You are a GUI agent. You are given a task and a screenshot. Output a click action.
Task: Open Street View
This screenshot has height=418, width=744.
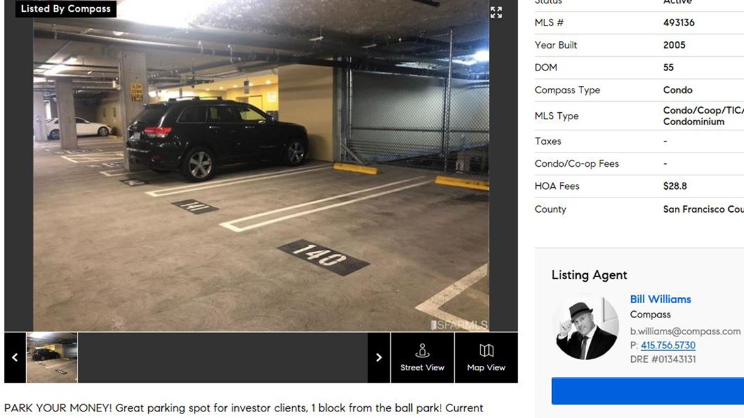click(x=422, y=357)
